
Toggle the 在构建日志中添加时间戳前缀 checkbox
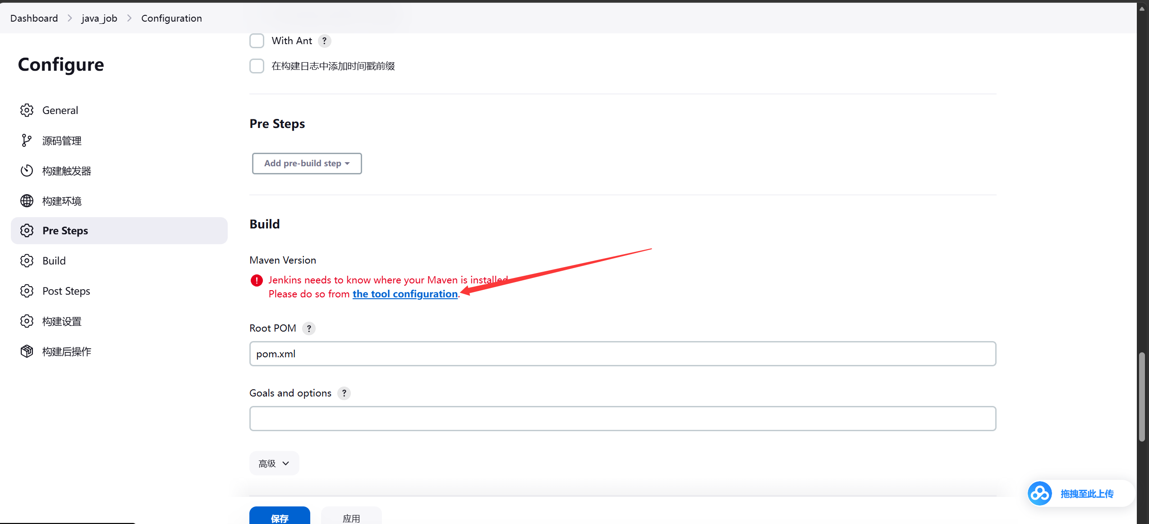pyautogui.click(x=257, y=66)
